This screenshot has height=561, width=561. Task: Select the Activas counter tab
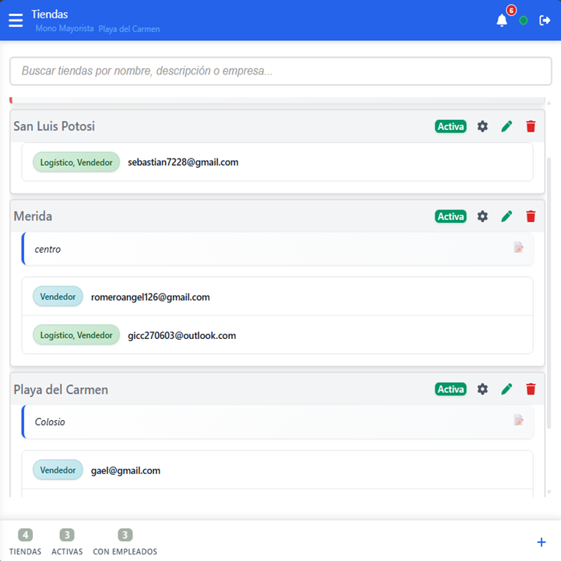[x=67, y=542]
